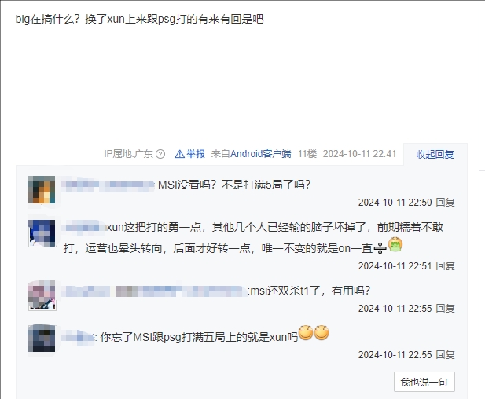The image size is (485, 399).
Task: Reply to the first 22:55 msi comment
Action: 445,308
